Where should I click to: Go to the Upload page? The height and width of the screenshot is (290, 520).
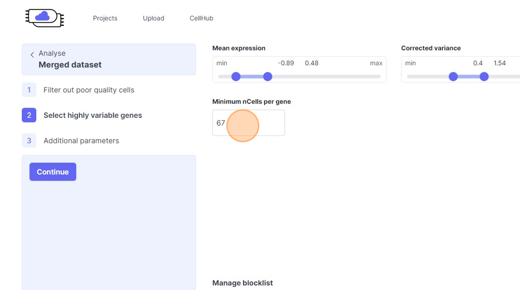pyautogui.click(x=153, y=18)
